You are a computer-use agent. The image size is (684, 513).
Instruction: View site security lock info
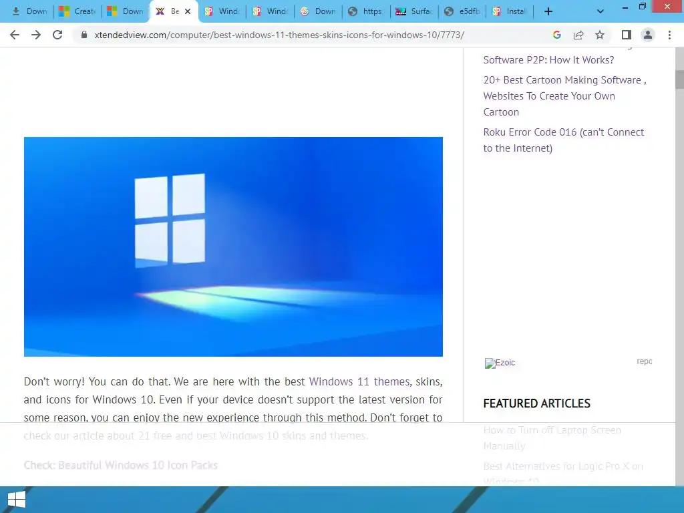[x=84, y=35]
